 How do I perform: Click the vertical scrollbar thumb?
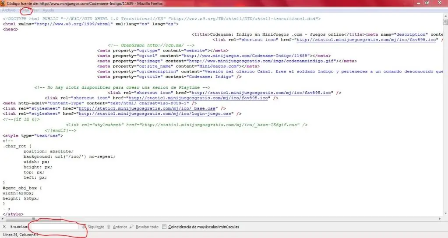pos(445,22)
